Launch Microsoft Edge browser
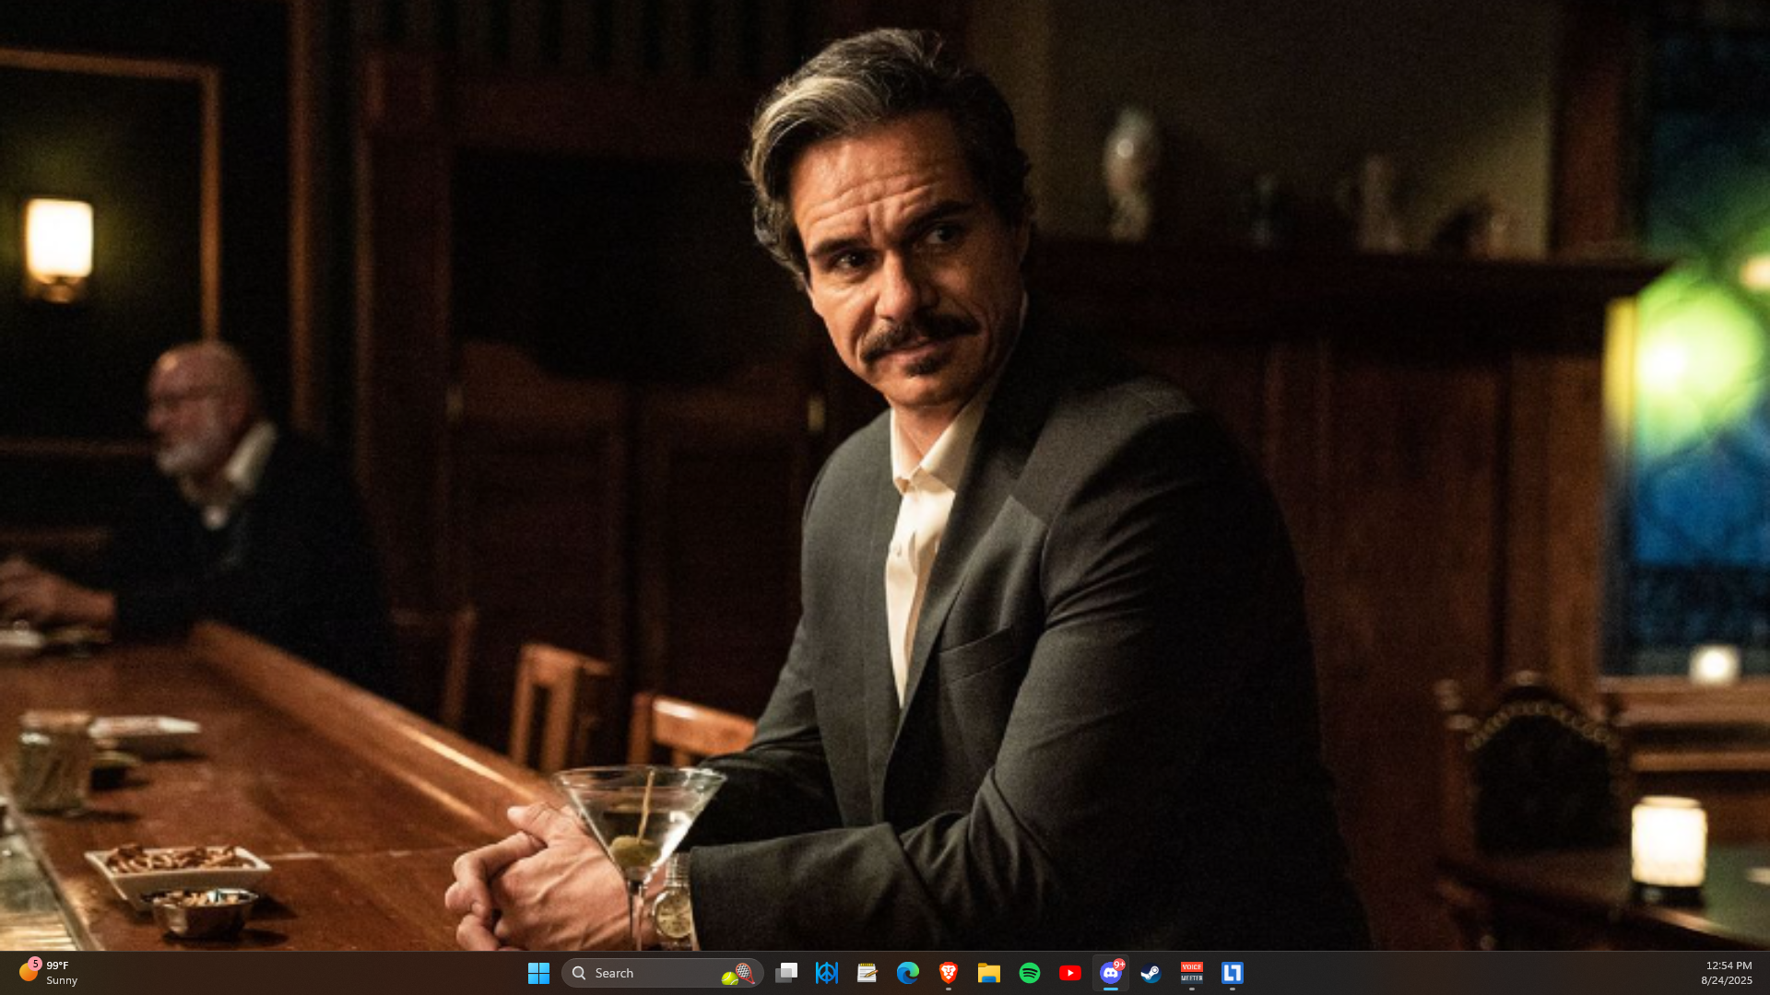Screen dimensions: 1770x995 [x=908, y=973]
